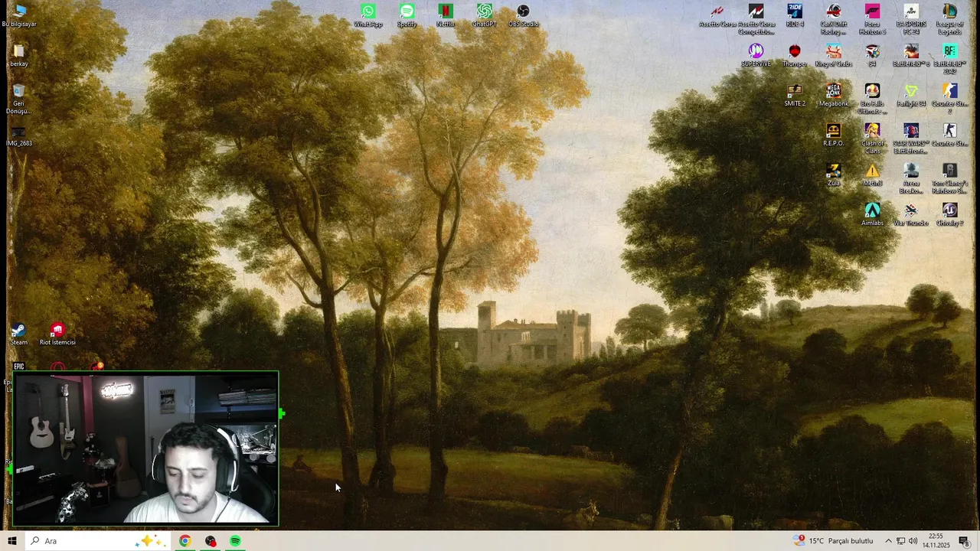Select the Metin2 warning-icon shortcut
This screenshot has width=980, height=551.
[872, 174]
